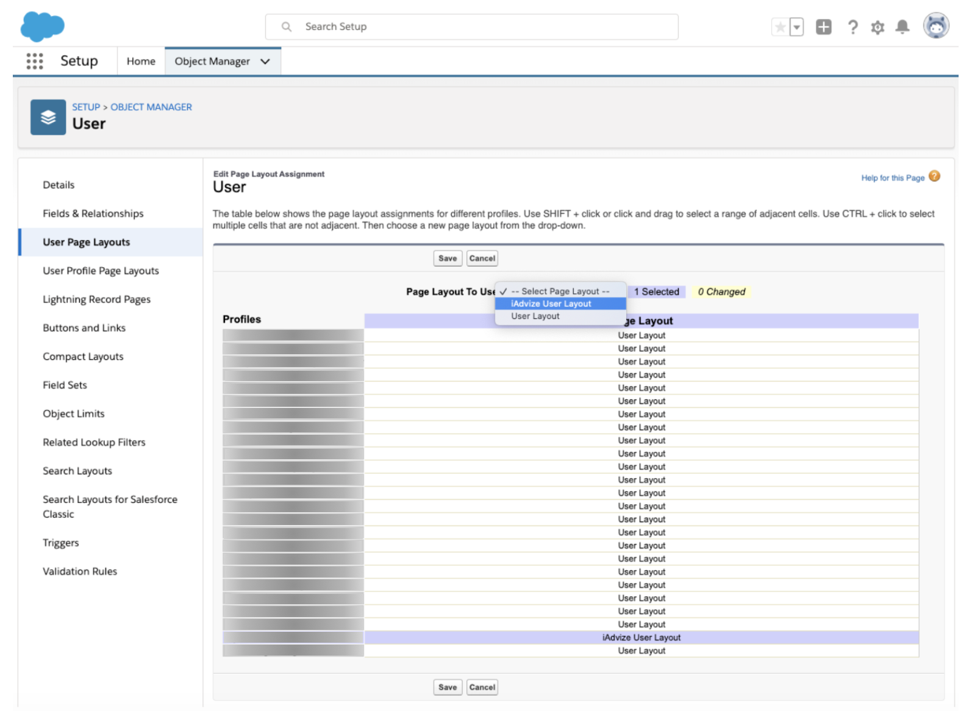Screen dimensions: 972x711
Task: Click the favorites star icon
Action: pyautogui.click(x=780, y=27)
